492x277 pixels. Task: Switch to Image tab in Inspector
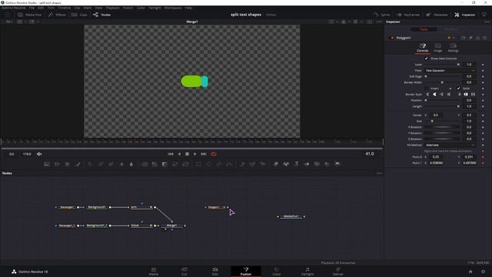[x=437, y=48]
